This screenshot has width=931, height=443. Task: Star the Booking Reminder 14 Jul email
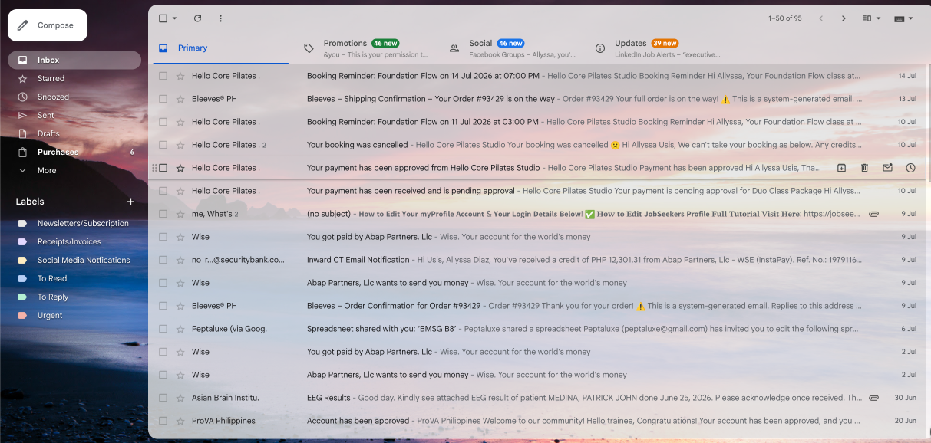[x=180, y=76]
